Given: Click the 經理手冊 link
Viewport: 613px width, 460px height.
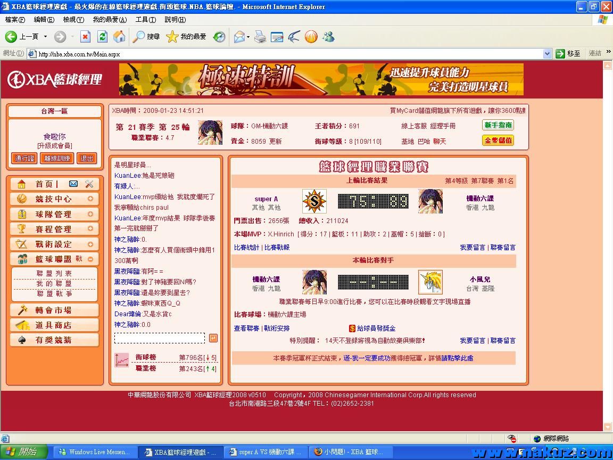Looking at the screenshot, I should (443, 126).
